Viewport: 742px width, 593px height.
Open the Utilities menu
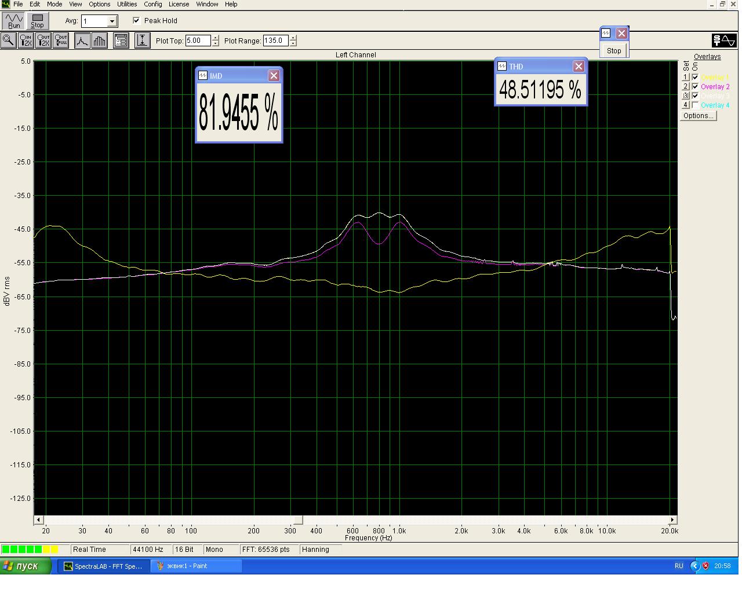[127, 4]
